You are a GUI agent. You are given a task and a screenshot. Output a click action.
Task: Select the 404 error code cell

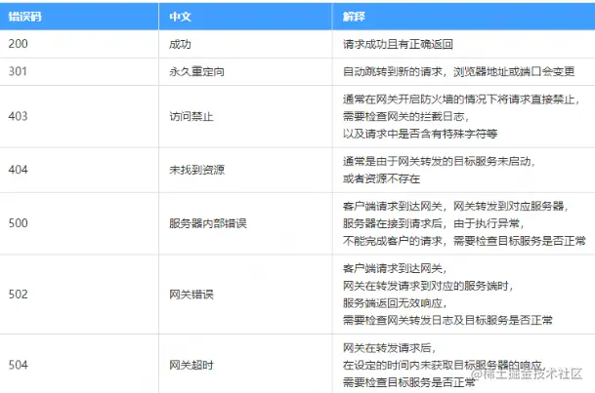coord(79,170)
